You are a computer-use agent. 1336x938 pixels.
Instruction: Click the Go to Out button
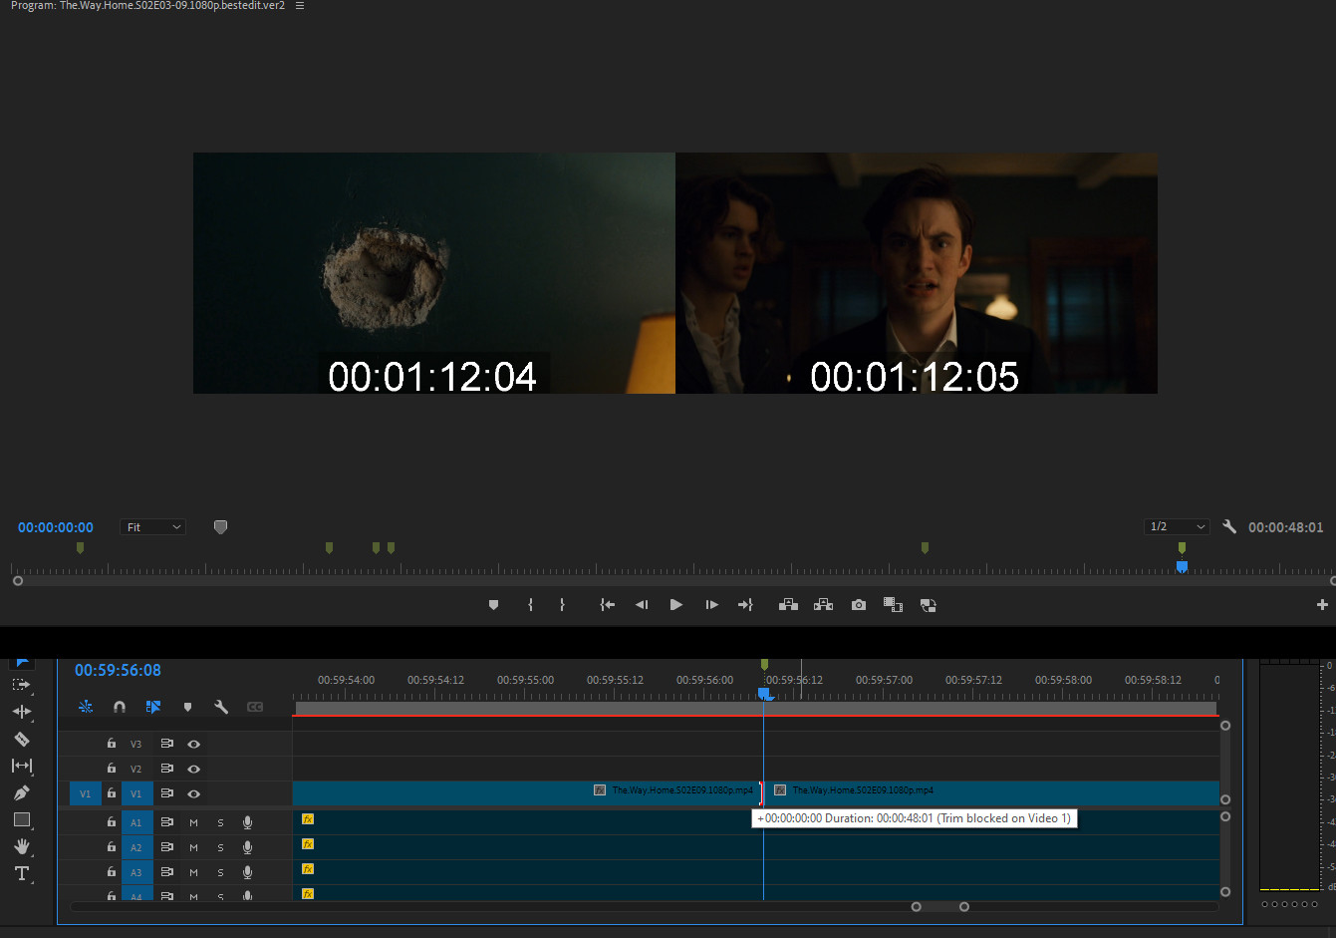tap(745, 605)
